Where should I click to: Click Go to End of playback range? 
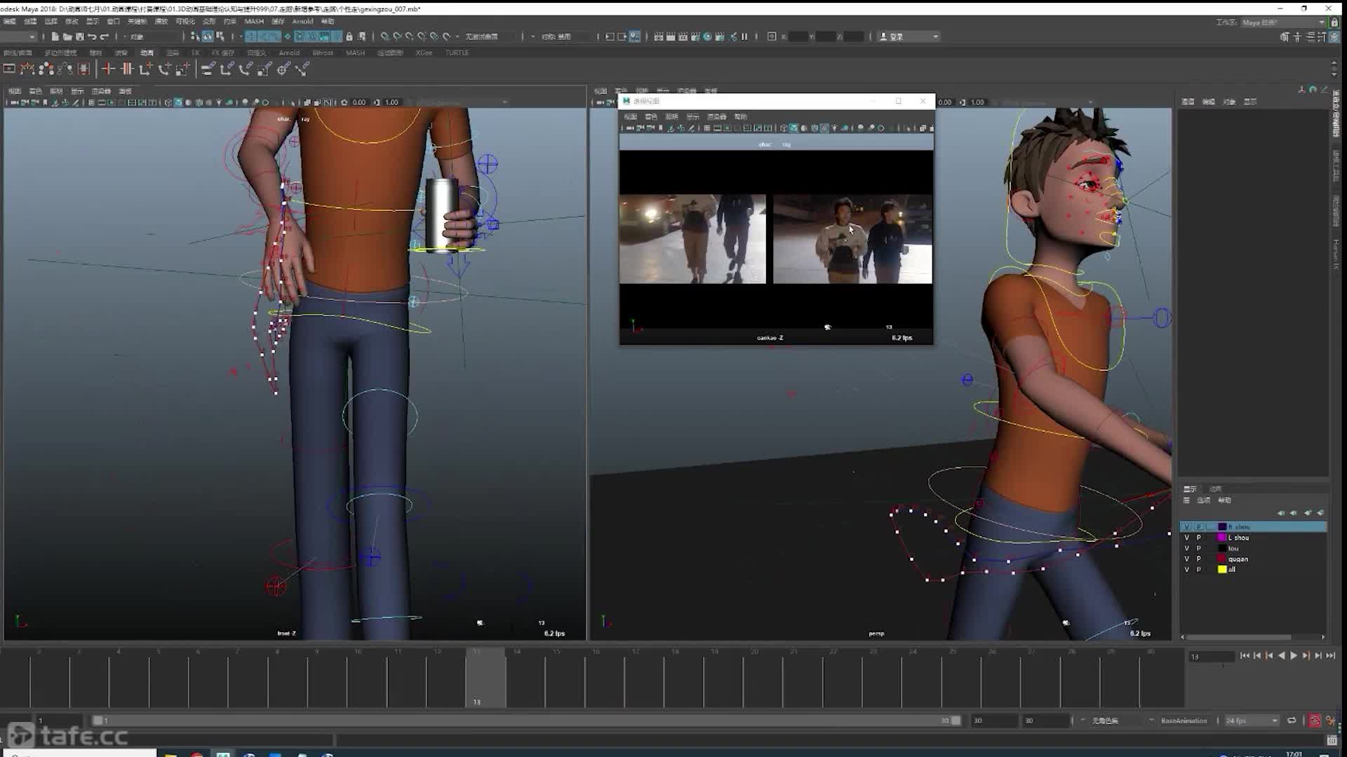pos(1330,655)
